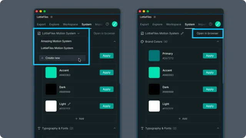
Task: Select System tab in left window
Action: coord(86,24)
